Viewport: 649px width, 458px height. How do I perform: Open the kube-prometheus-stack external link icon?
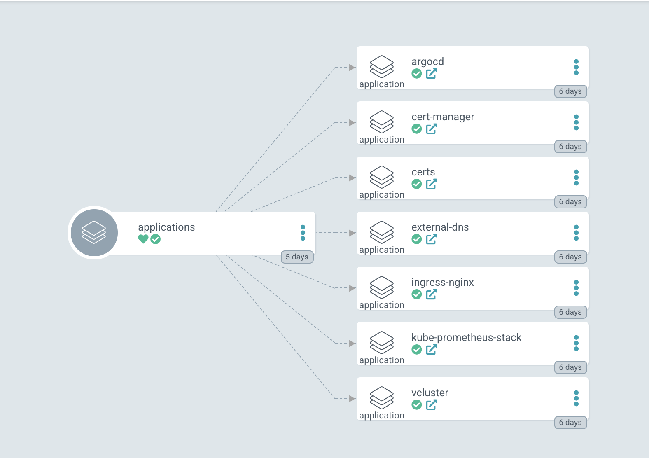(431, 350)
